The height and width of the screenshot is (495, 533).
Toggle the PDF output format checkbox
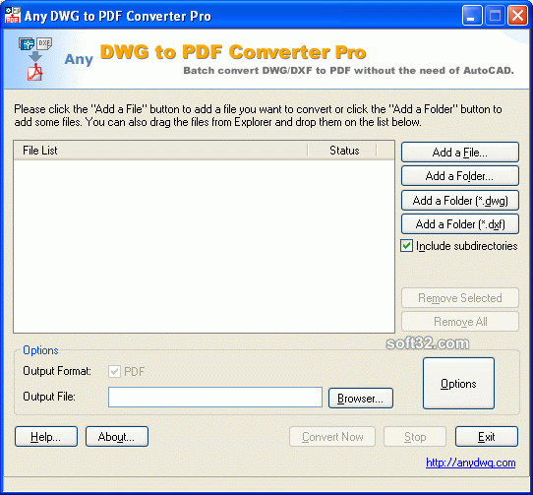tap(114, 371)
